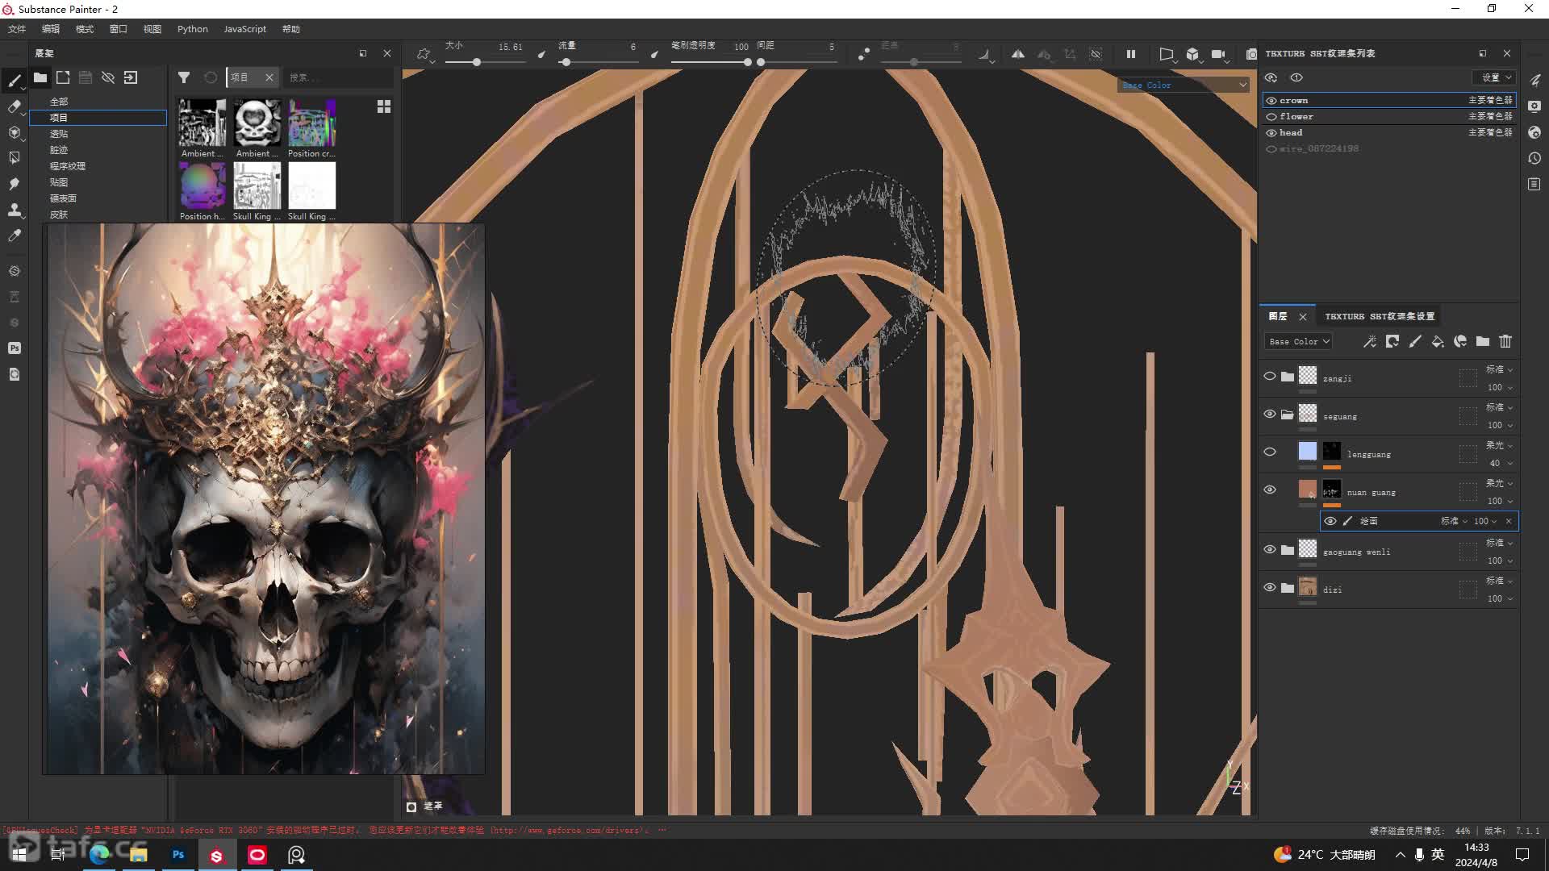Open viewport Base Color channel dropdown
1549x871 pixels.
pos(1184,85)
